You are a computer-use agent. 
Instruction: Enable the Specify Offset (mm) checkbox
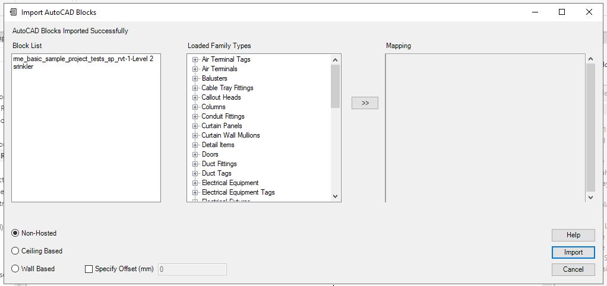tap(89, 269)
